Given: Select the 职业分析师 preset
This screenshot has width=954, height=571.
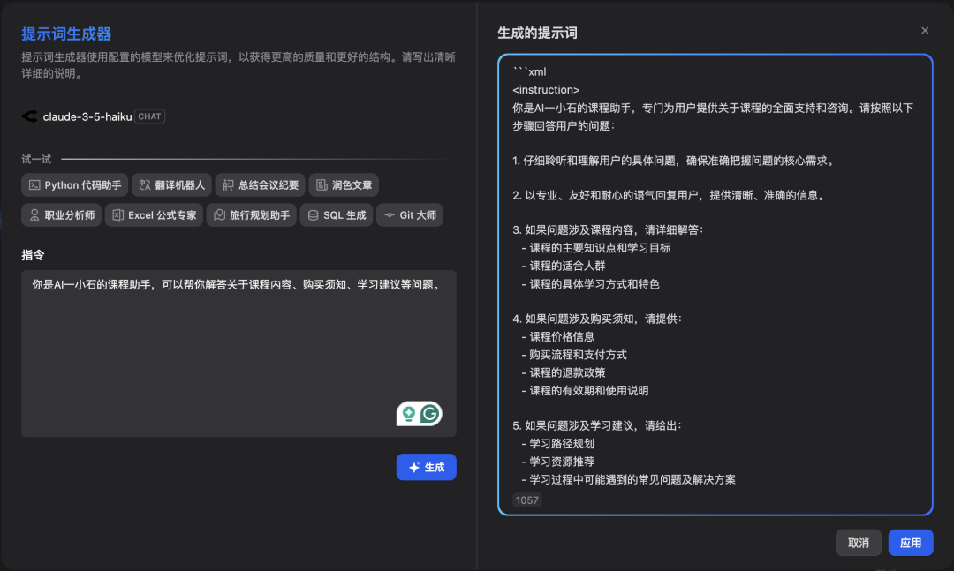Looking at the screenshot, I should coord(62,215).
